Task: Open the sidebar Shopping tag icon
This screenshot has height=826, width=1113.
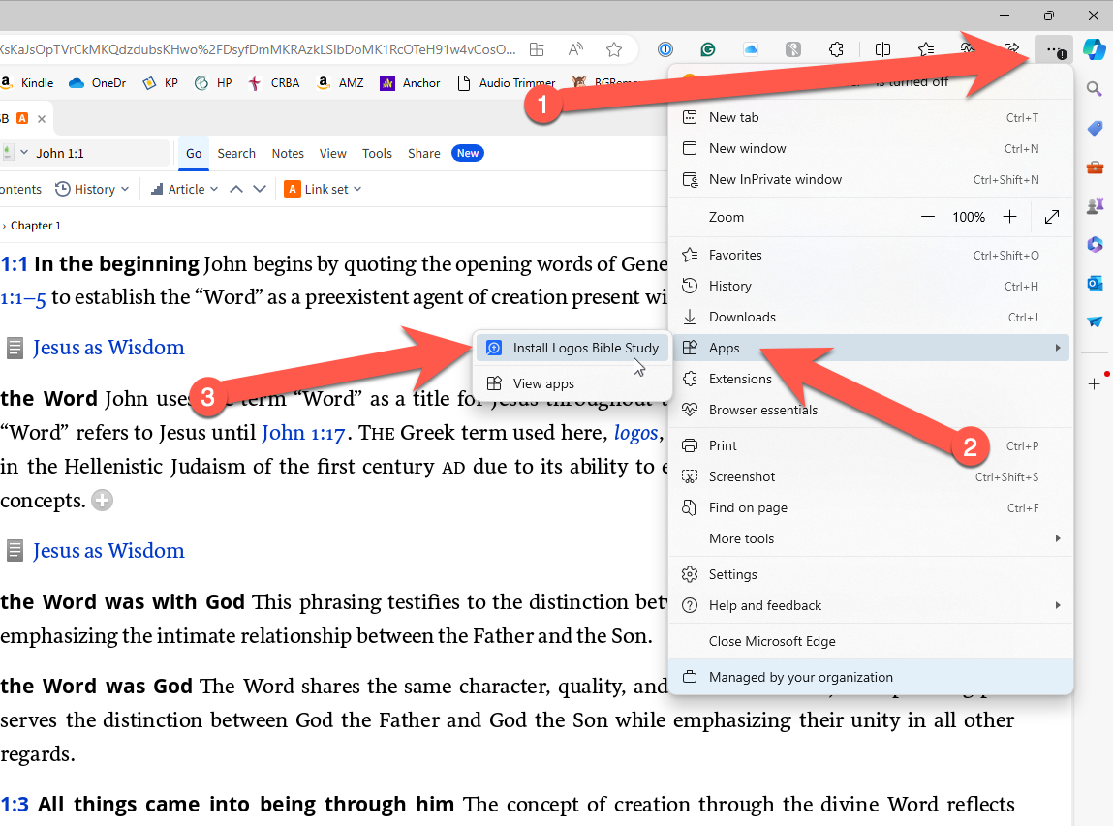Action: [1094, 129]
